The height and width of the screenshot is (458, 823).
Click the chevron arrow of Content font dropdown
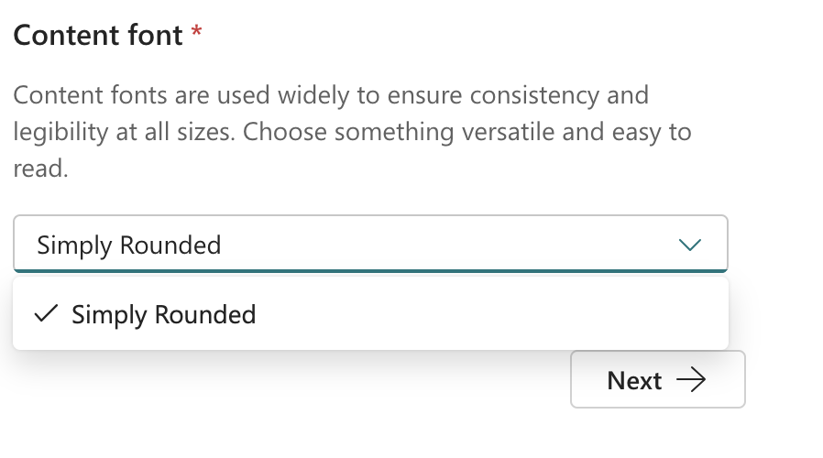click(689, 245)
